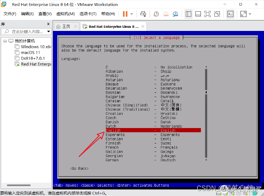Select the Red Hat Enterprise VM in library
Screen dimensions: 264x196
[x=36, y=64]
